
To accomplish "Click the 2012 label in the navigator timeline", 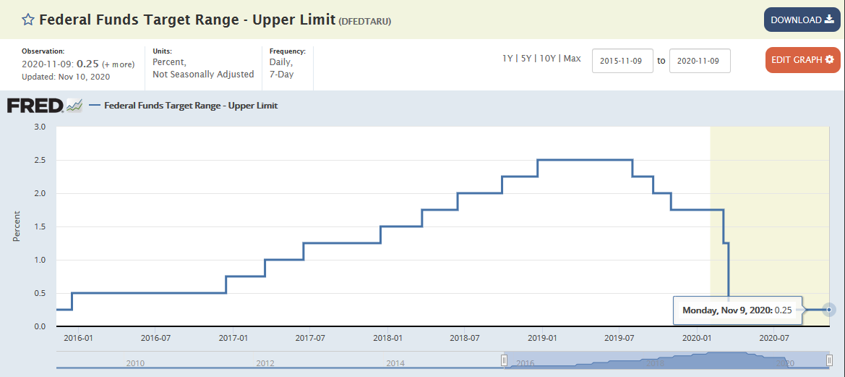I will point(265,363).
